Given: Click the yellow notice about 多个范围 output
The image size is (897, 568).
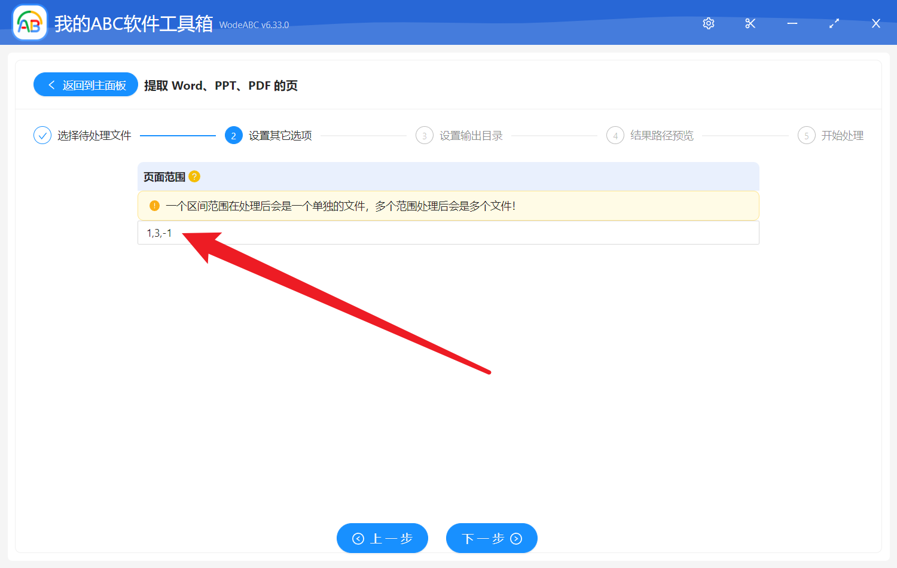Looking at the screenshot, I should tap(448, 206).
